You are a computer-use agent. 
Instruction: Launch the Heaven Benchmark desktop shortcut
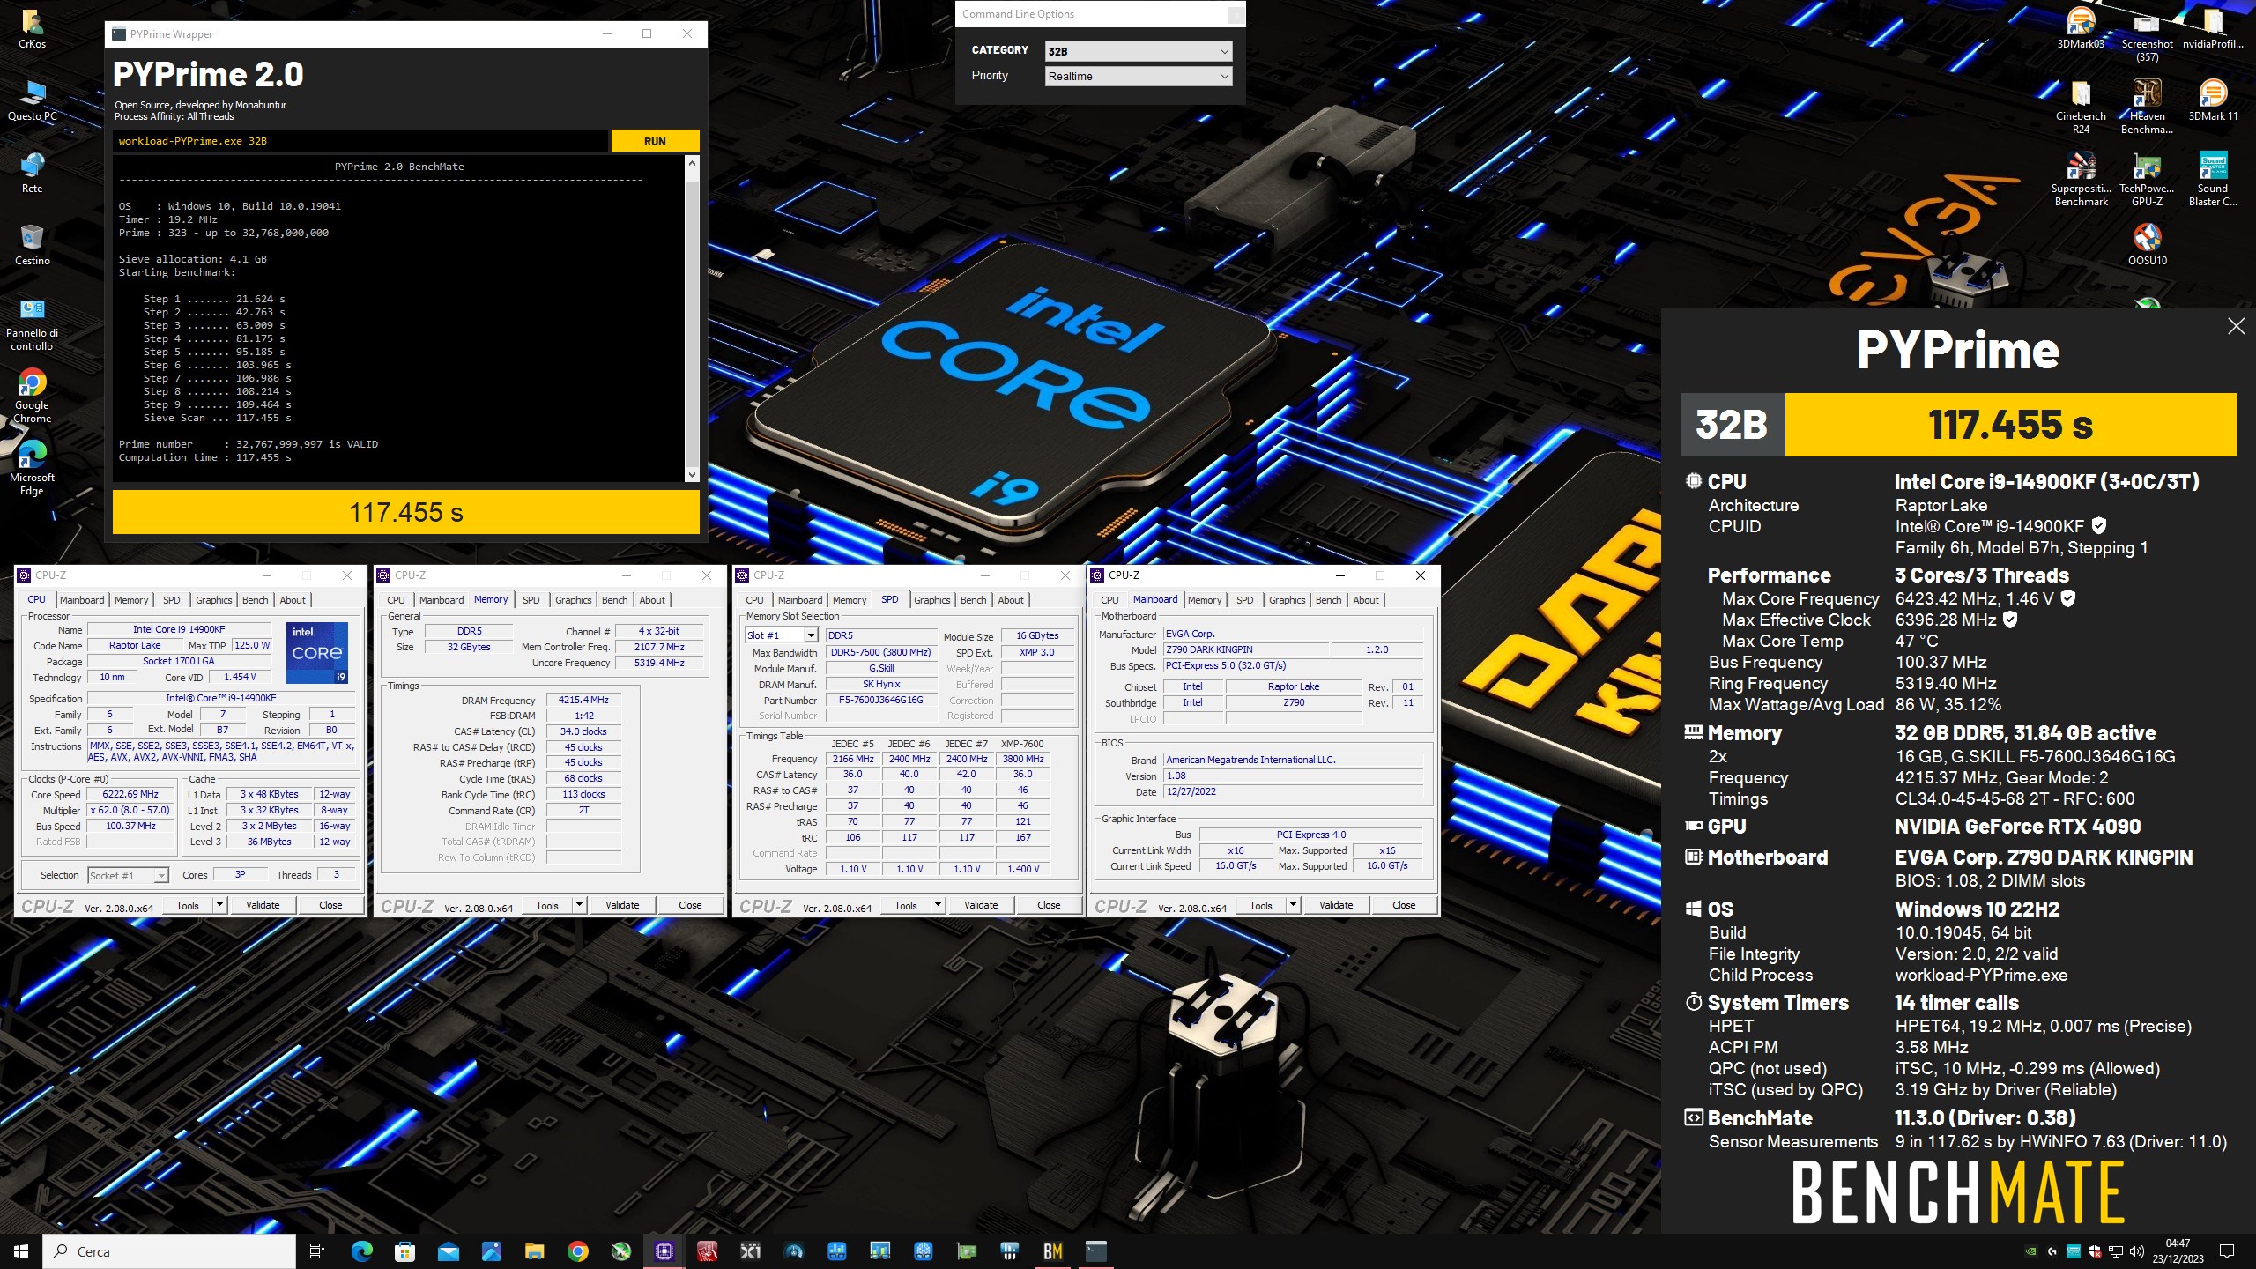pos(2147,107)
